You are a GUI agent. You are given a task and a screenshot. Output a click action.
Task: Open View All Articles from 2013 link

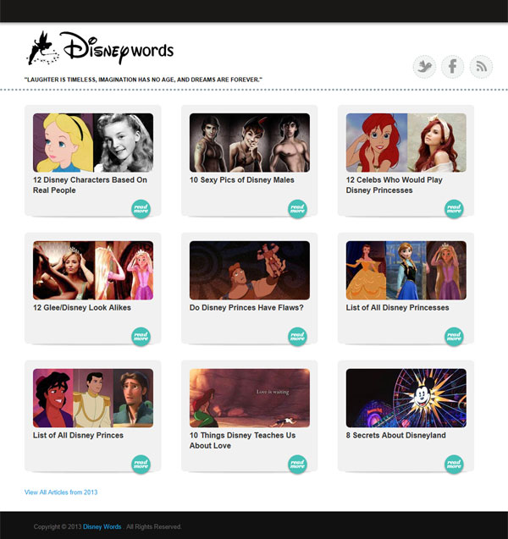coord(61,492)
